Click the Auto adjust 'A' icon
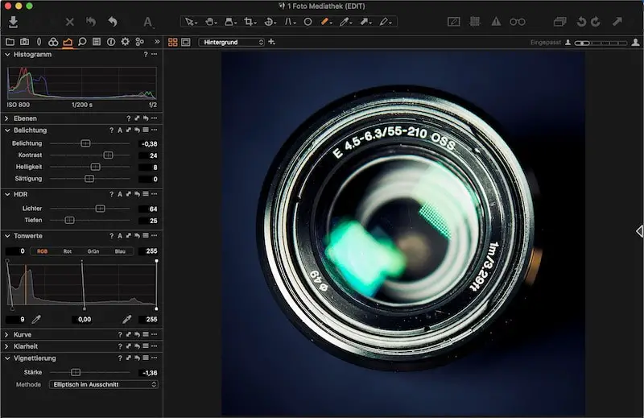644x418 pixels. tap(148, 23)
